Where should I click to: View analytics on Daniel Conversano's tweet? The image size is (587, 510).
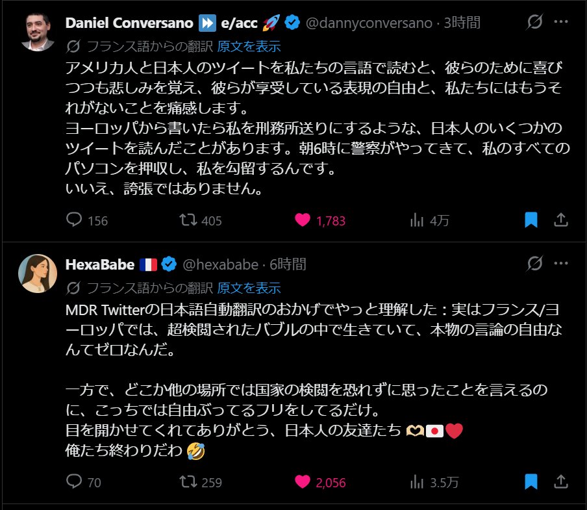(x=417, y=220)
